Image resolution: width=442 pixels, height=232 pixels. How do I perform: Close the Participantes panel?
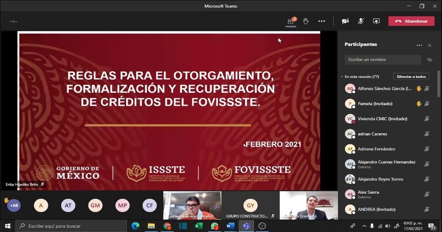click(x=430, y=45)
